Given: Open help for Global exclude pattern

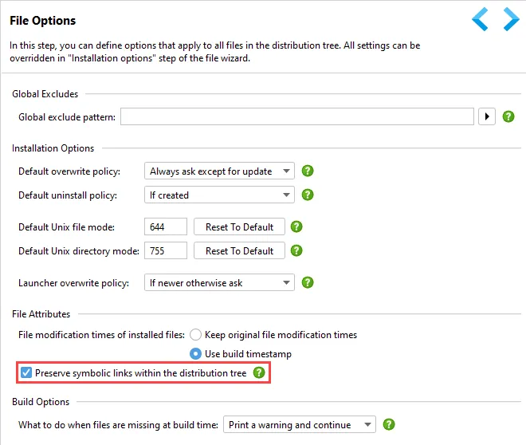Looking at the screenshot, I should pyautogui.click(x=508, y=116).
